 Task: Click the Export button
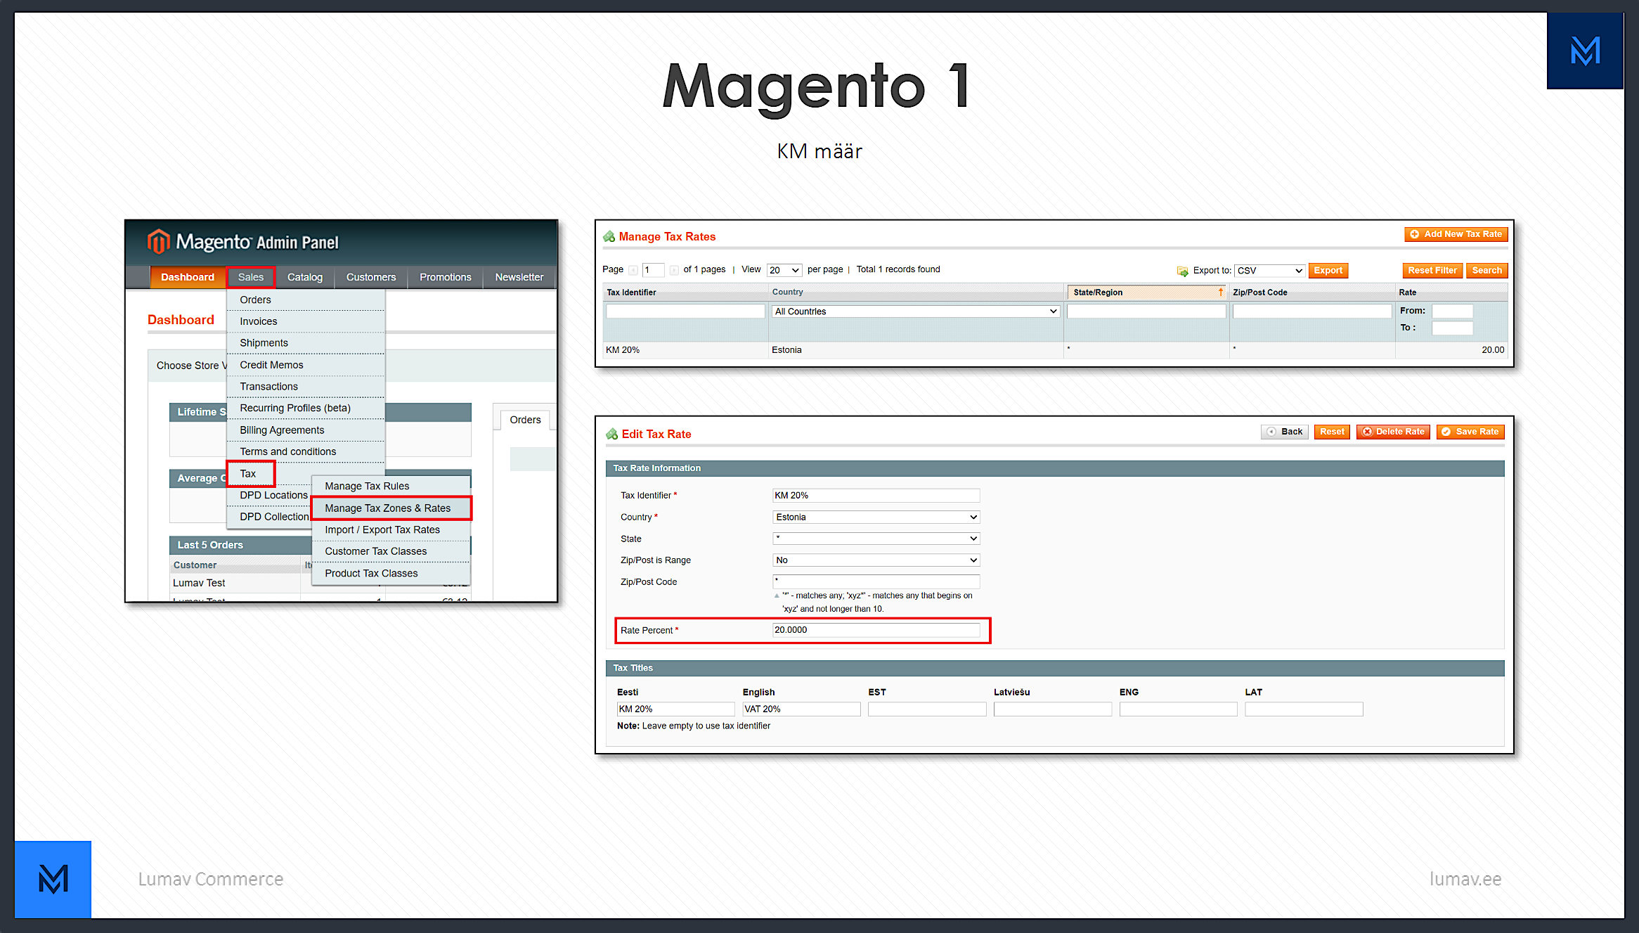pos(1328,271)
